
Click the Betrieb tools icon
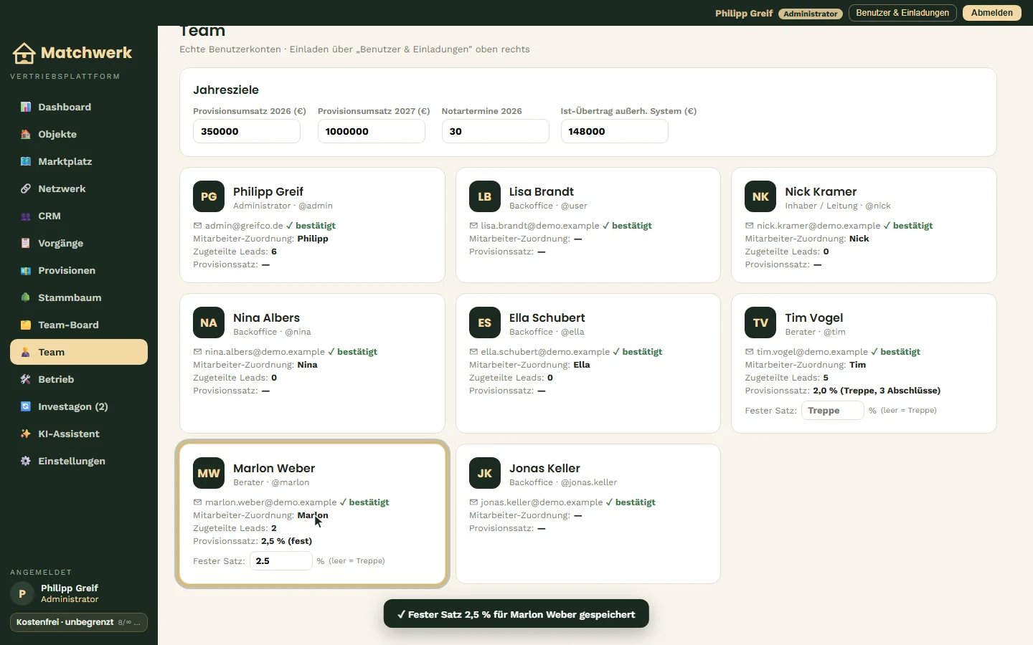[x=26, y=379]
